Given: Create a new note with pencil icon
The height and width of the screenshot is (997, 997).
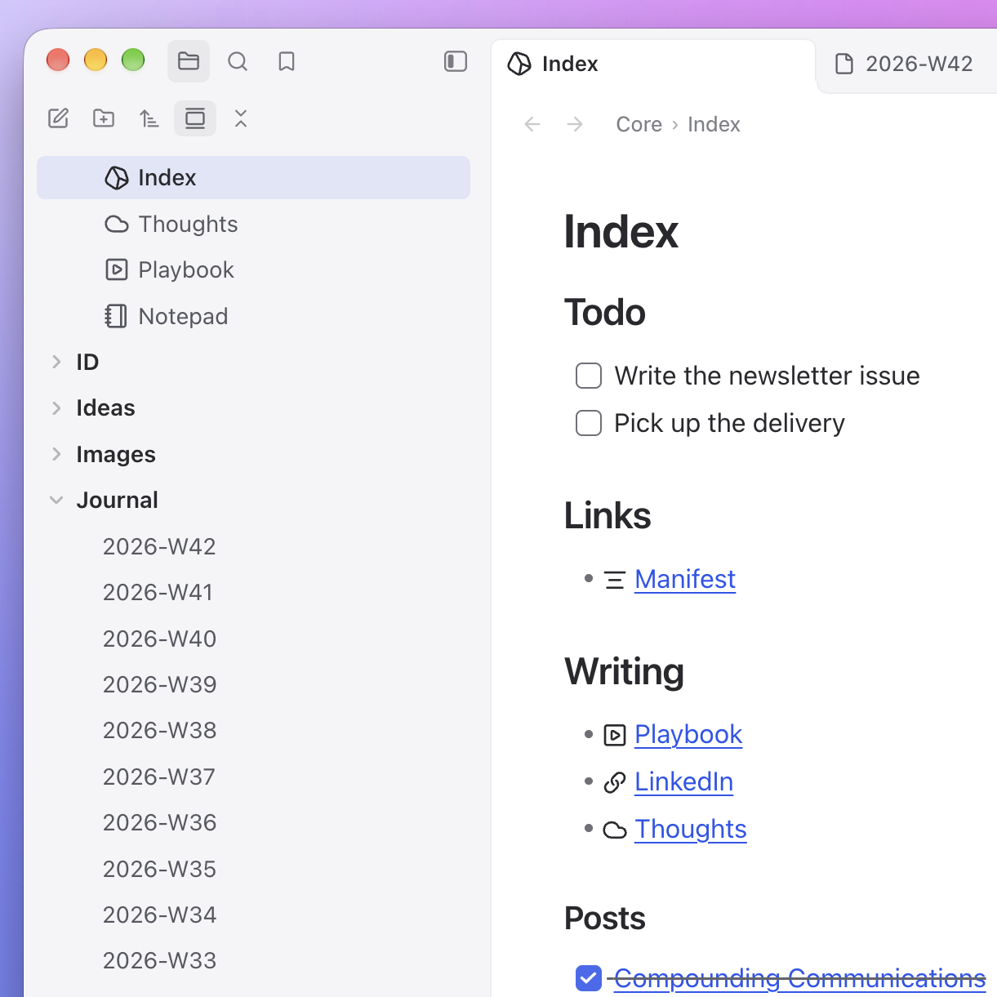Looking at the screenshot, I should (x=58, y=118).
